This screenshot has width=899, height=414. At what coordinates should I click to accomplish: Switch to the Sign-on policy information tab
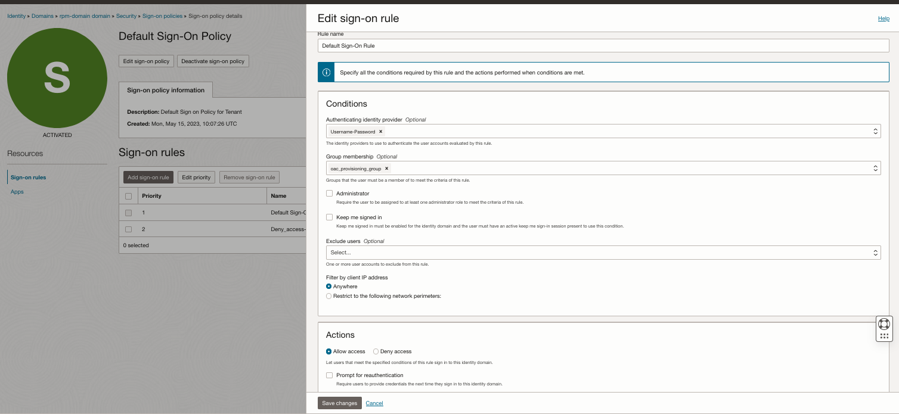click(x=166, y=90)
